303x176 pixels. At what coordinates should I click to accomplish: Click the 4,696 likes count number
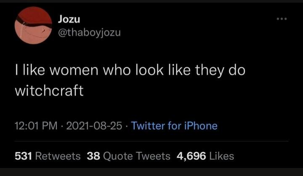coord(191,156)
